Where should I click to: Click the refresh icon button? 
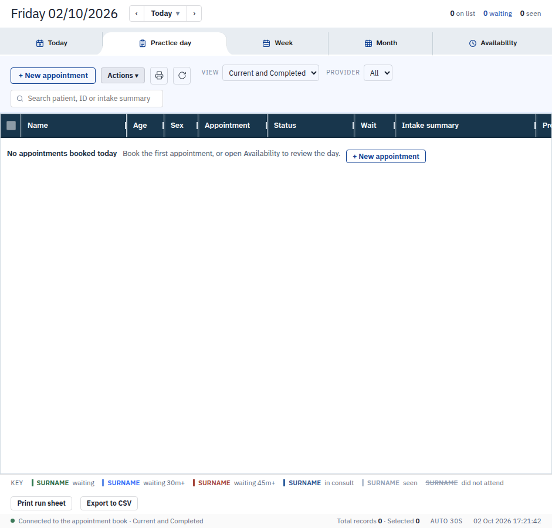[182, 76]
